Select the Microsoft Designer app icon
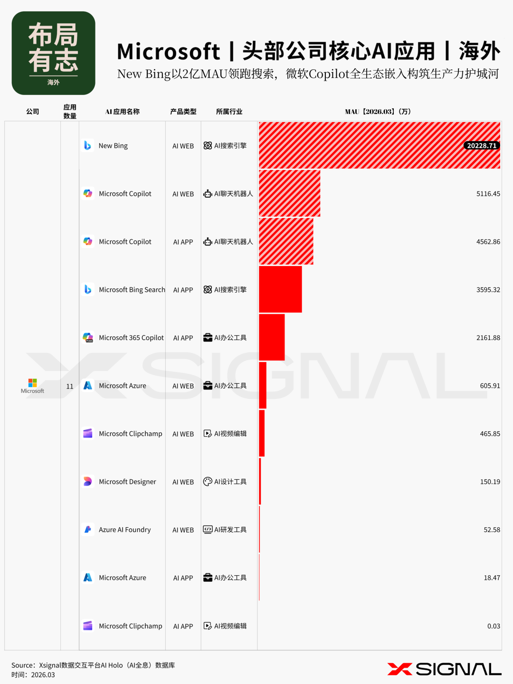 tap(88, 482)
